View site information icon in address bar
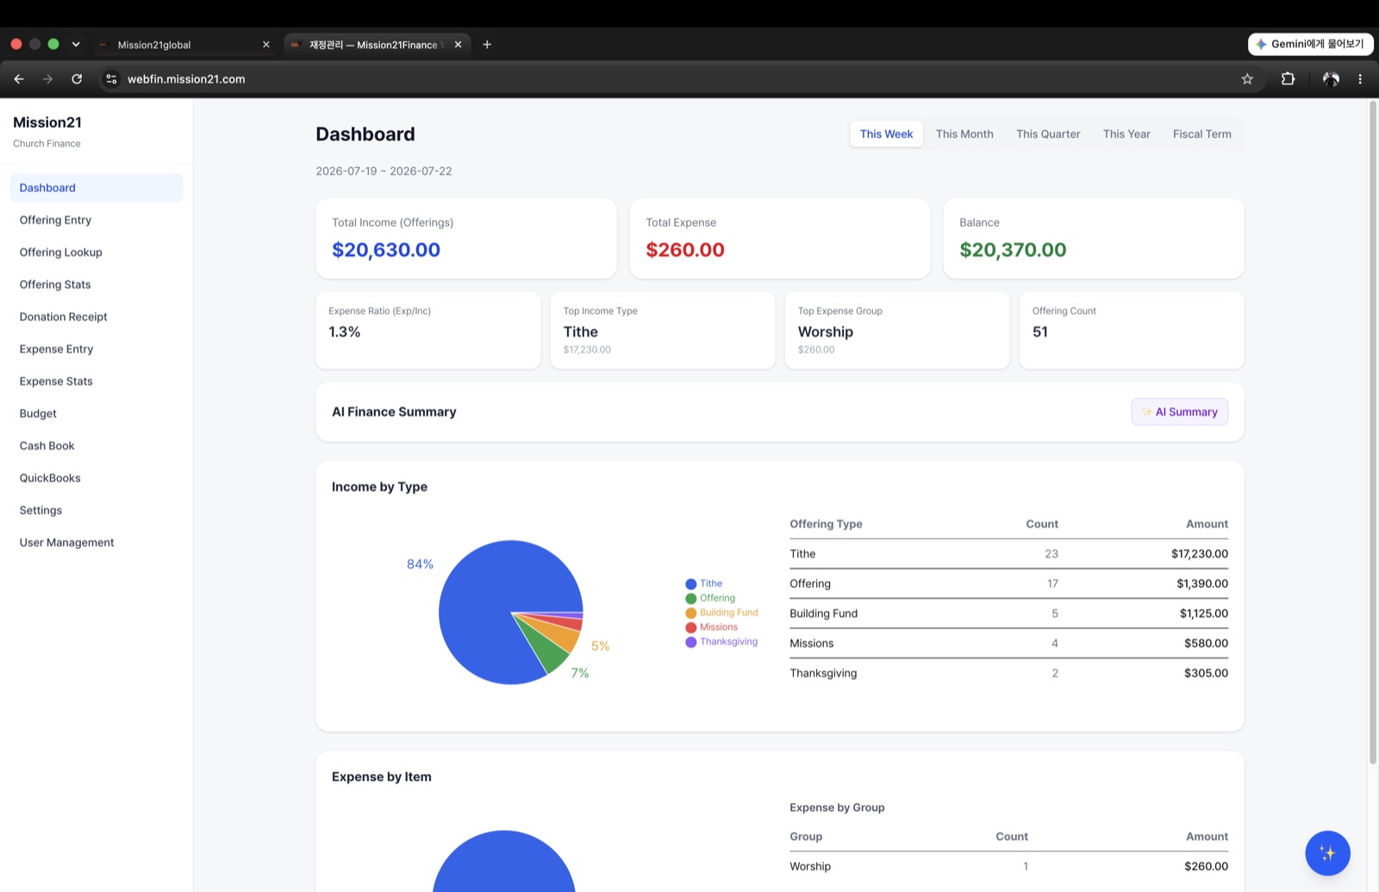The image size is (1379, 892). pyautogui.click(x=111, y=79)
